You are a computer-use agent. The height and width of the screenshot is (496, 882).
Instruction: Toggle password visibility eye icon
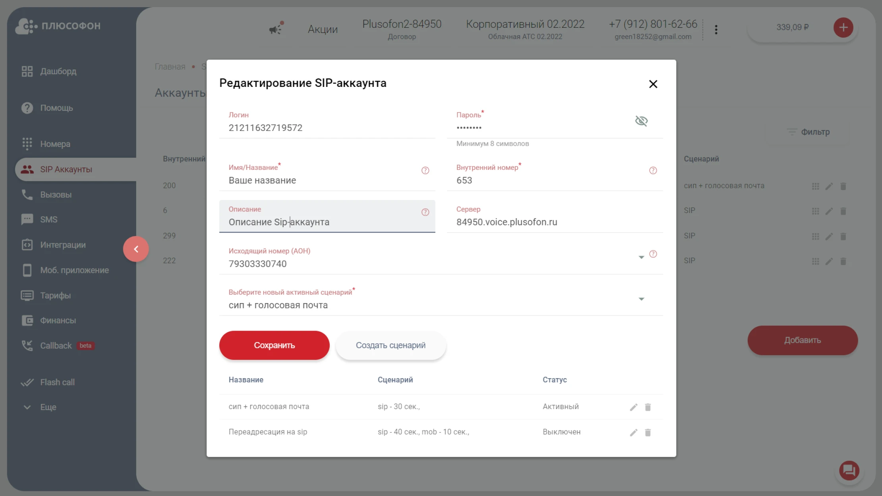(641, 121)
